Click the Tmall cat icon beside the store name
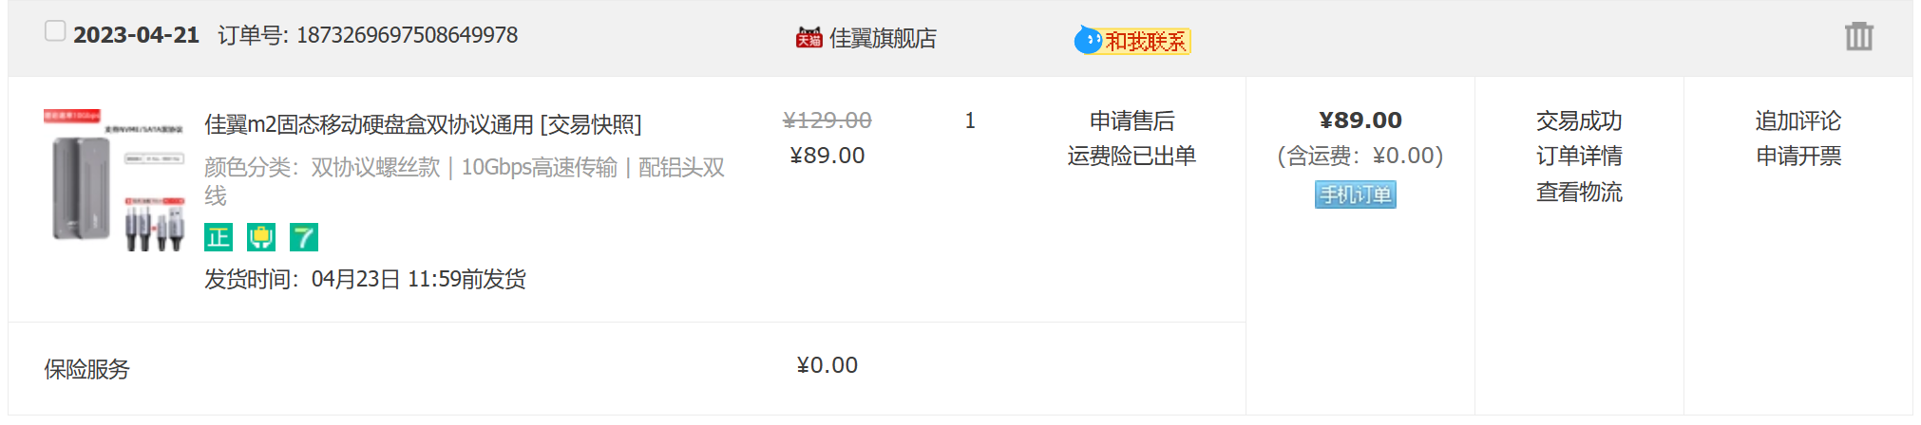This screenshot has width=1921, height=425. click(808, 38)
